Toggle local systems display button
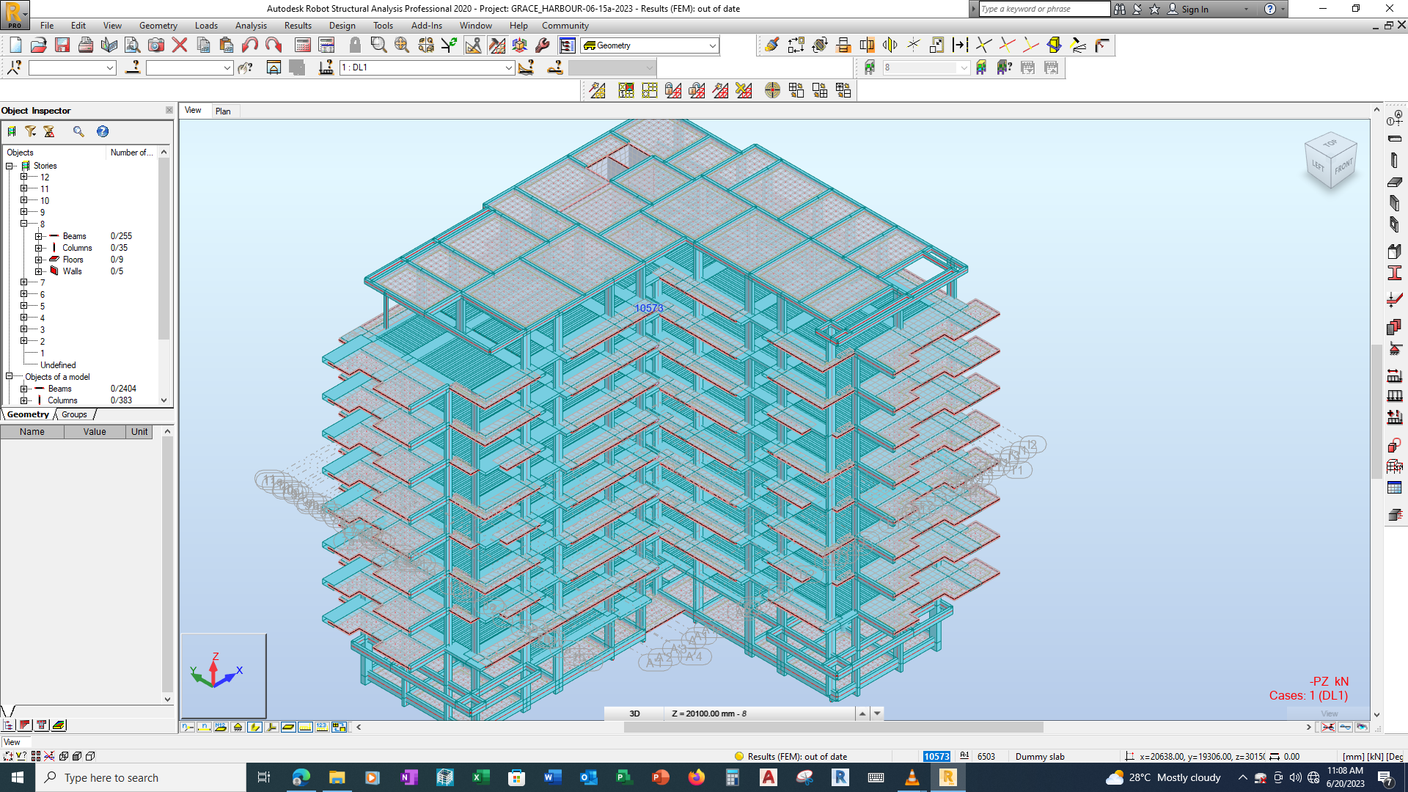Viewport: 1408px width, 792px height. (x=271, y=727)
